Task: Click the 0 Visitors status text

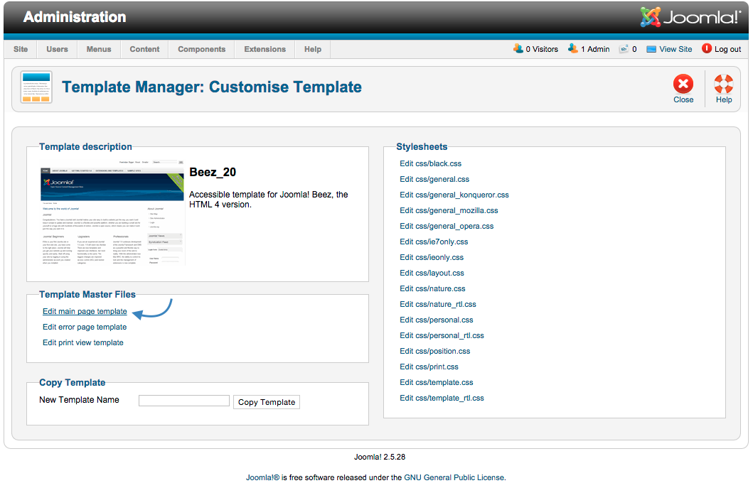Action: (x=543, y=49)
